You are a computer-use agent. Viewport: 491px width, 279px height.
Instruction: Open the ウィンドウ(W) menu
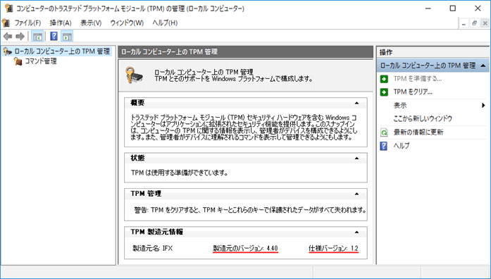pos(127,23)
